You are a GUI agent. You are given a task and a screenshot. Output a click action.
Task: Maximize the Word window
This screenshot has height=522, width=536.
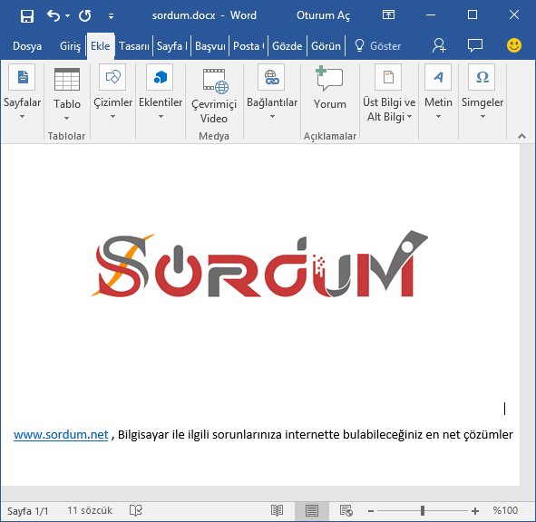click(x=473, y=14)
